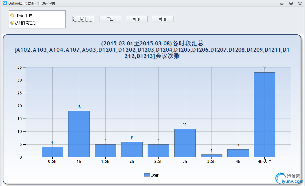Click the window title Outlook会议室图形化统计报表
This screenshot has height=186, width=305.
(x=32, y=3)
